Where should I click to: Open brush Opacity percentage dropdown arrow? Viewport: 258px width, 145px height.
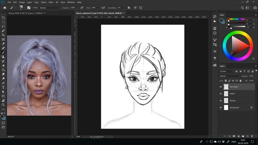pyautogui.click(x=77, y=8)
